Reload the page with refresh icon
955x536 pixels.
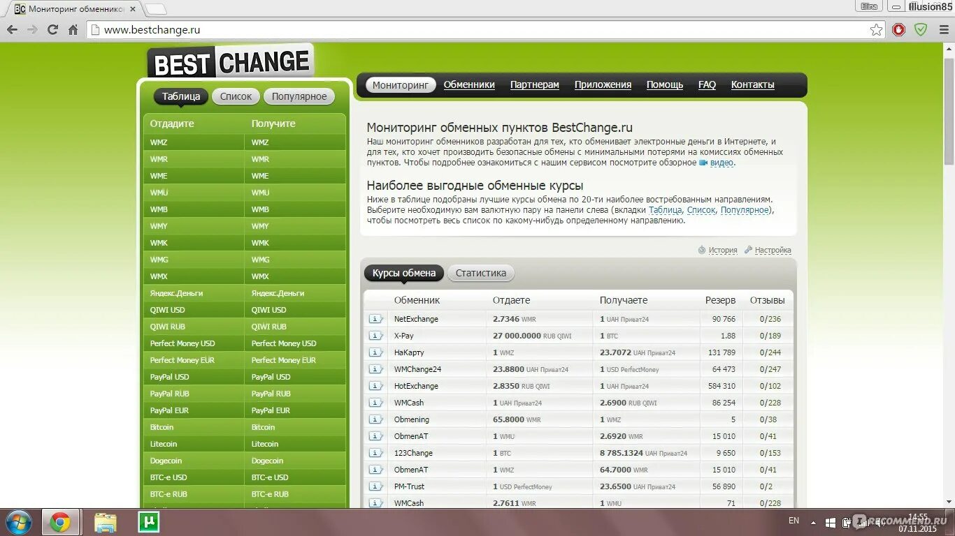tap(52, 30)
